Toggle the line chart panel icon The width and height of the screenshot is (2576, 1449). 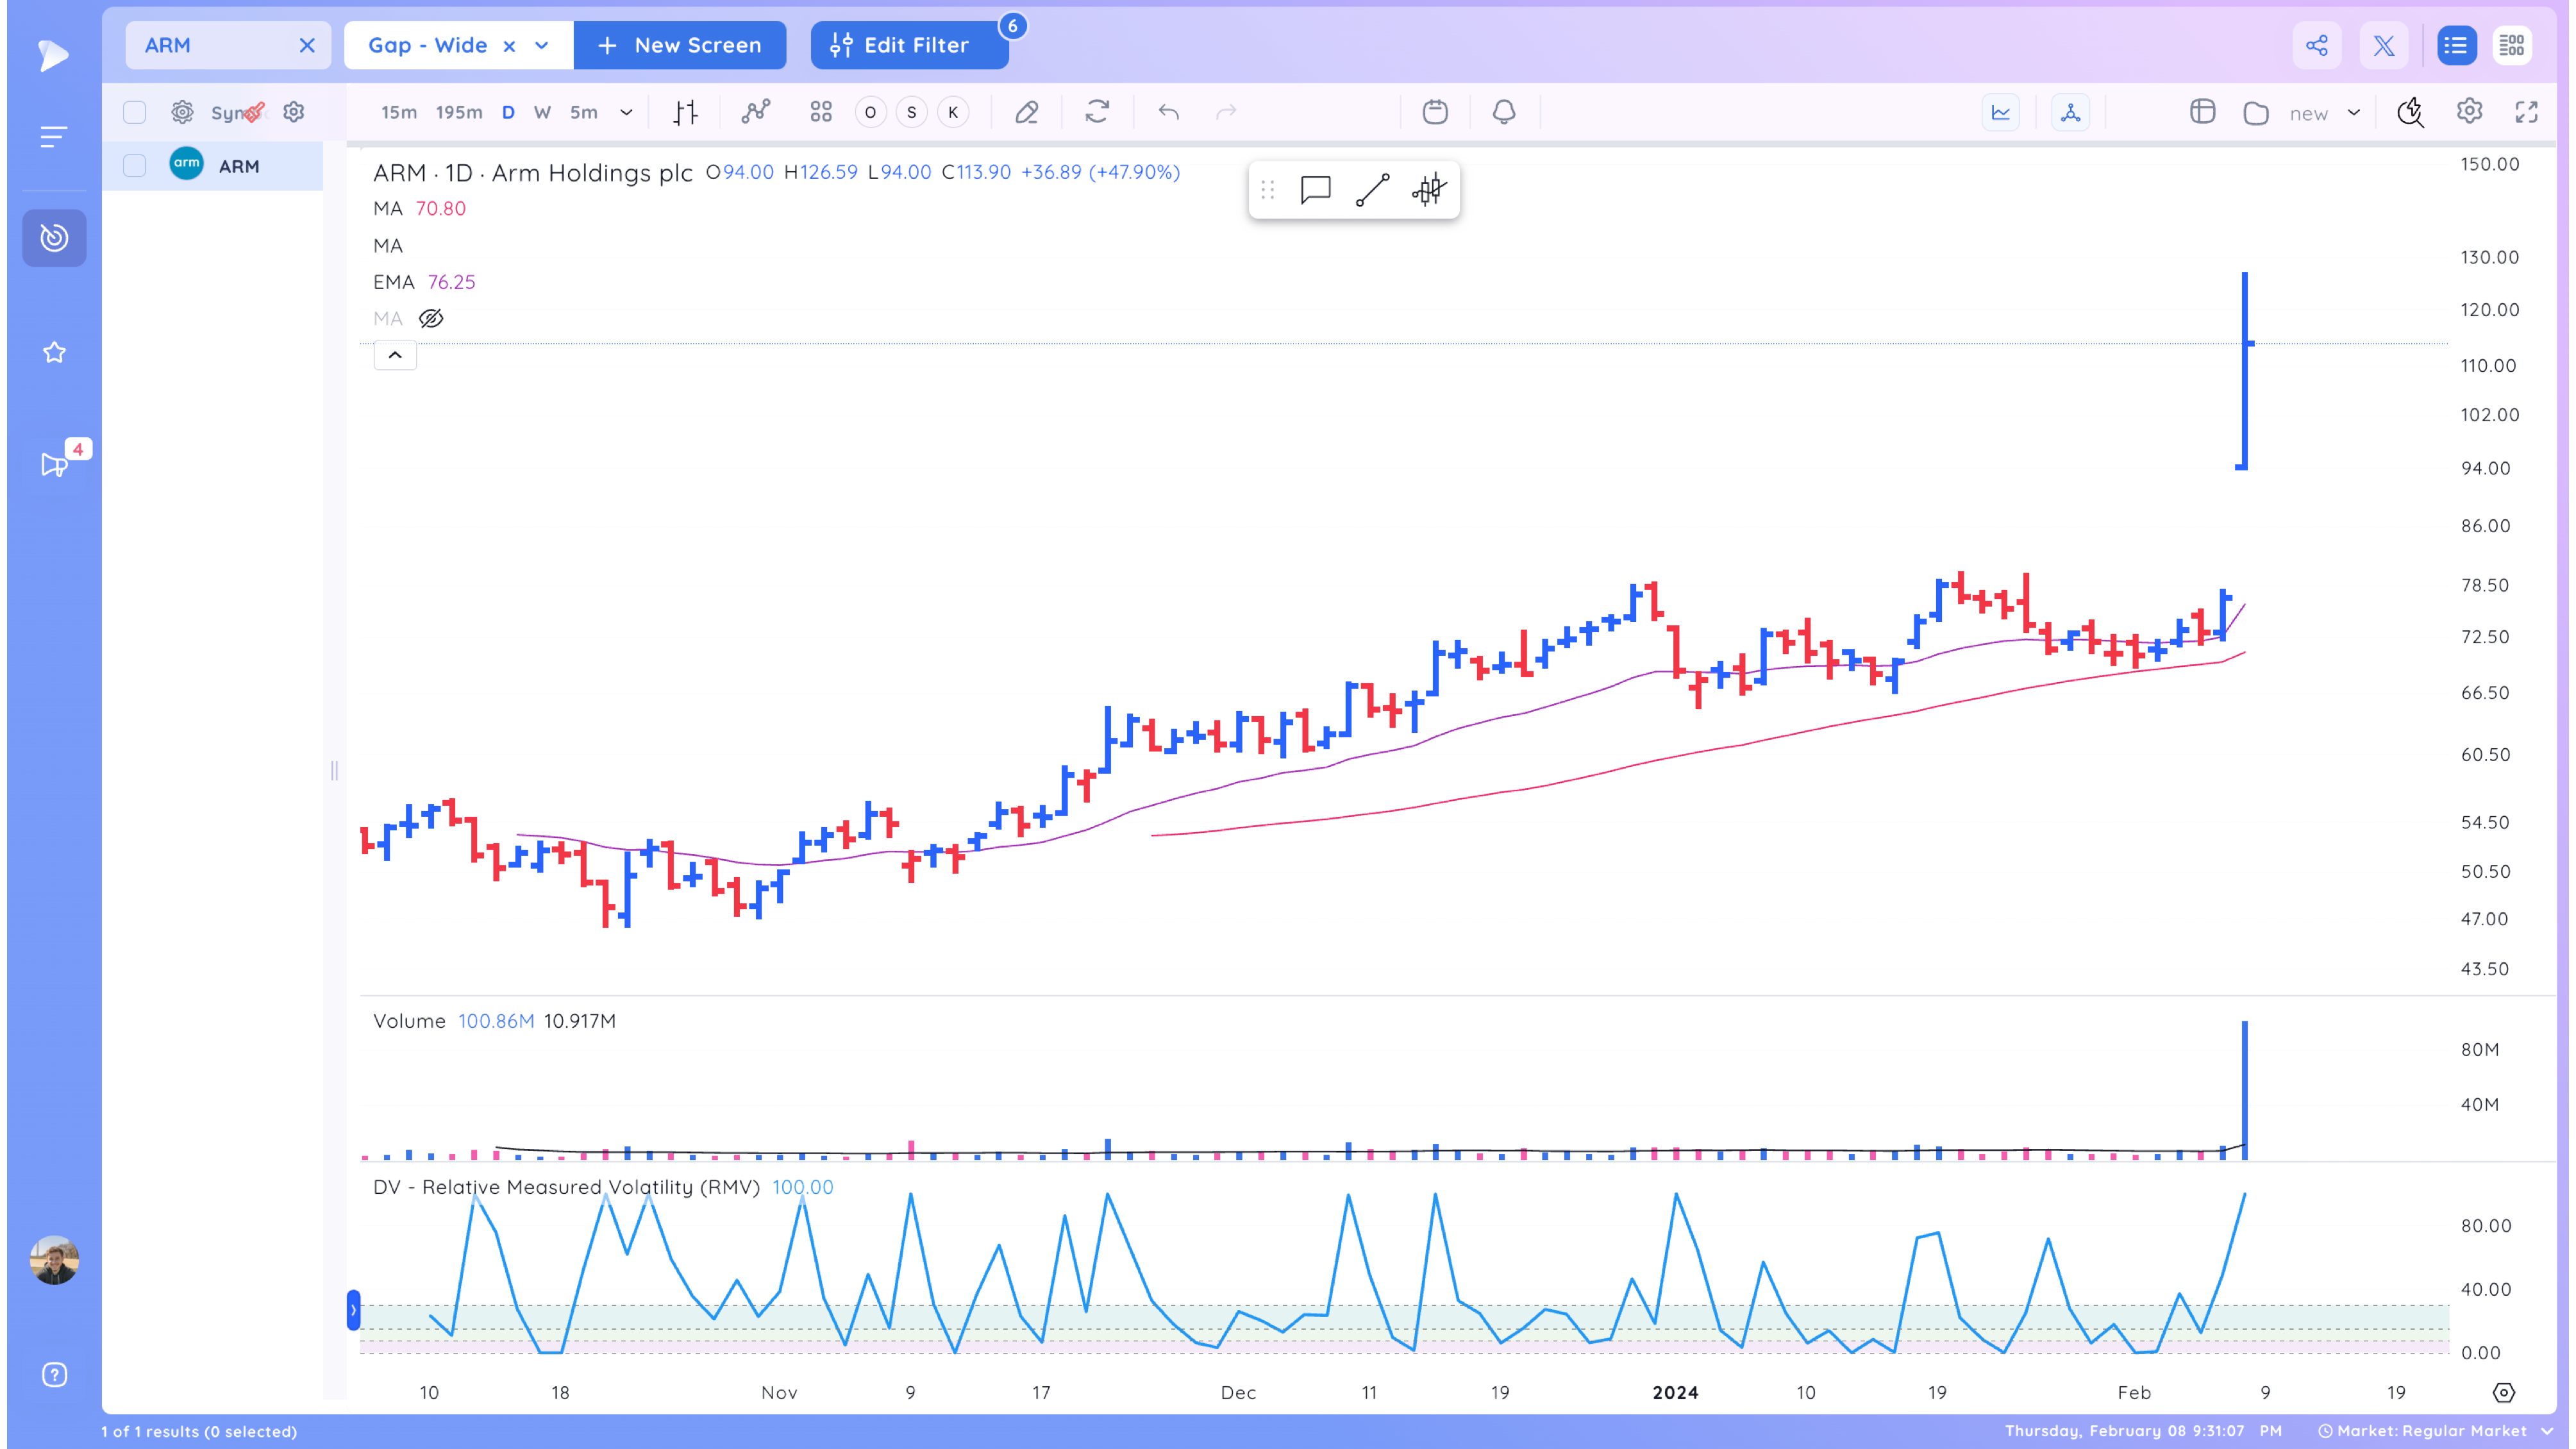[2000, 112]
